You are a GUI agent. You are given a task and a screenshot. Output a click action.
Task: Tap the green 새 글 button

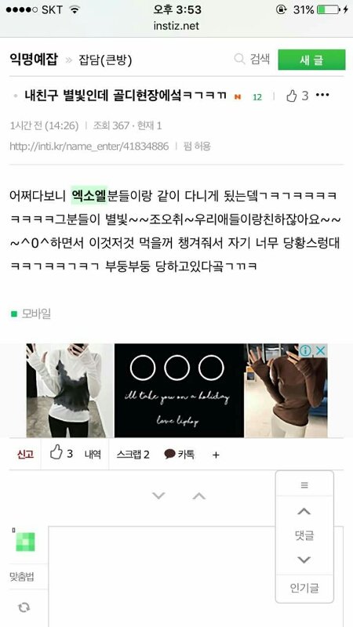pyautogui.click(x=311, y=60)
